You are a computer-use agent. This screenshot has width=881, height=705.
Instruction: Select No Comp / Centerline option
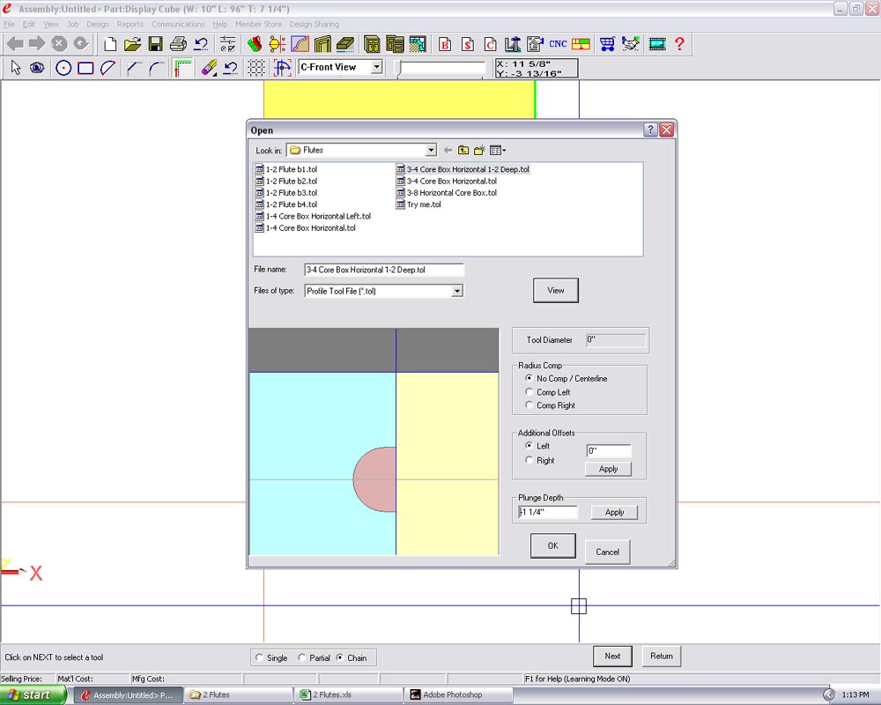coord(529,378)
